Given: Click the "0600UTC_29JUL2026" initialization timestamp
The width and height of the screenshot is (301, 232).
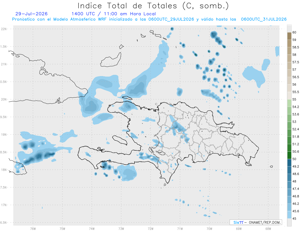Looking at the screenshot, I should 171,19.
